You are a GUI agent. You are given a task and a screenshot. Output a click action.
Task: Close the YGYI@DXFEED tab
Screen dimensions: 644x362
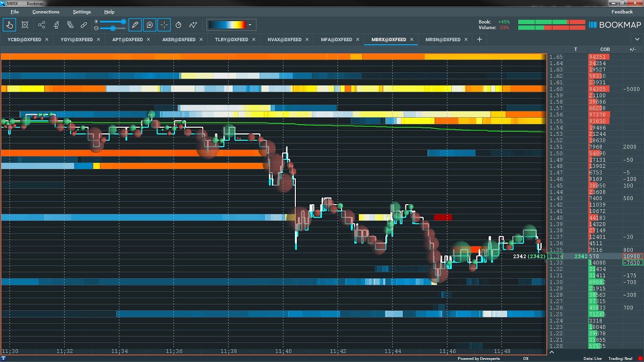click(99, 40)
